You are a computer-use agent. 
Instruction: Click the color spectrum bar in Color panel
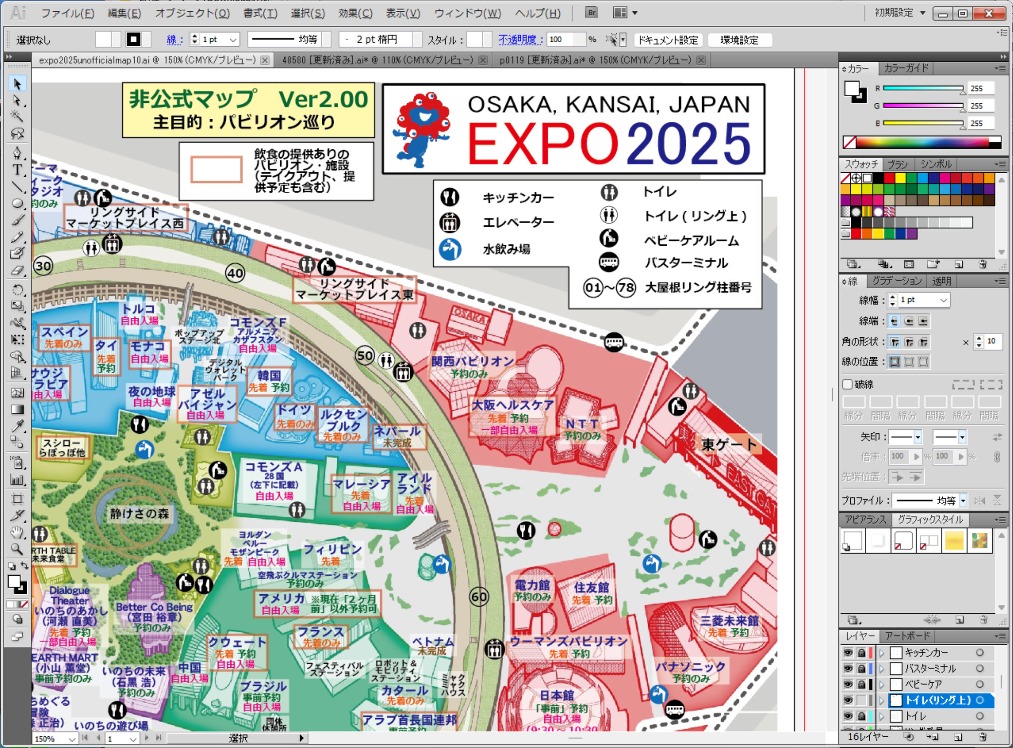[x=922, y=142]
